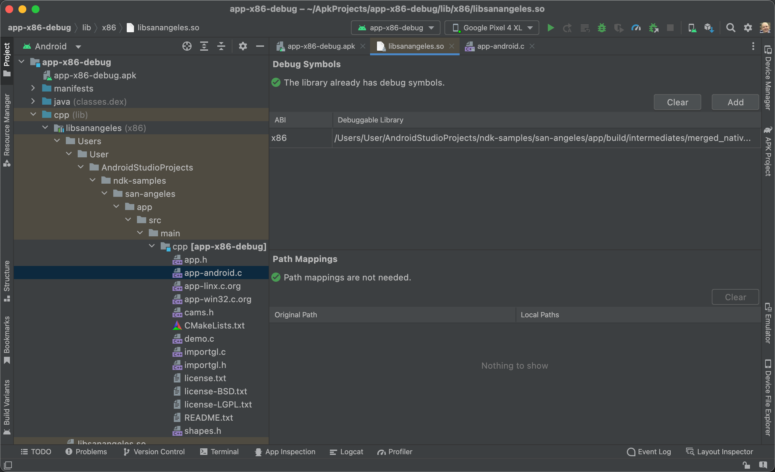Select the app-x86-debug dropdown configuration

point(395,27)
